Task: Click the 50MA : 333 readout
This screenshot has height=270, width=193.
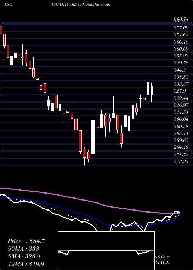Action: 23,249
